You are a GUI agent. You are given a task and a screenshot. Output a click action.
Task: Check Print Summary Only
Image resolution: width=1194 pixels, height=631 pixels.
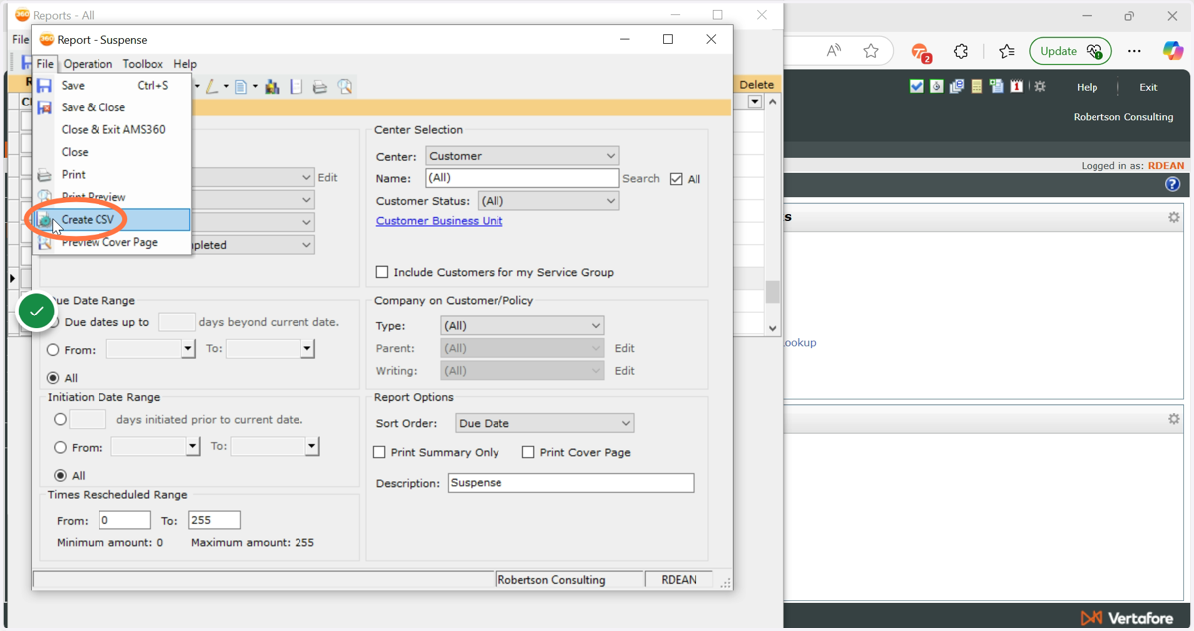379,452
